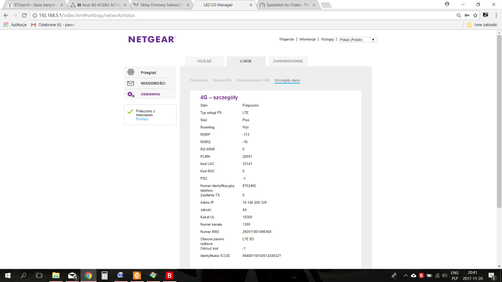This screenshot has width=502, height=282.
Task: Open a new browser tab
Action: (326, 5)
